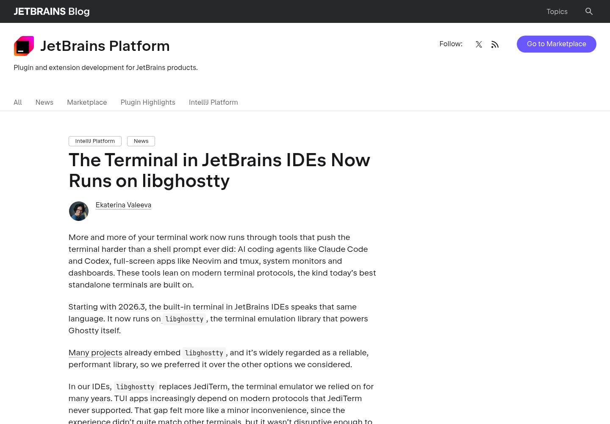Go to the JetBrains Blog home
The image size is (610, 424).
click(x=52, y=11)
